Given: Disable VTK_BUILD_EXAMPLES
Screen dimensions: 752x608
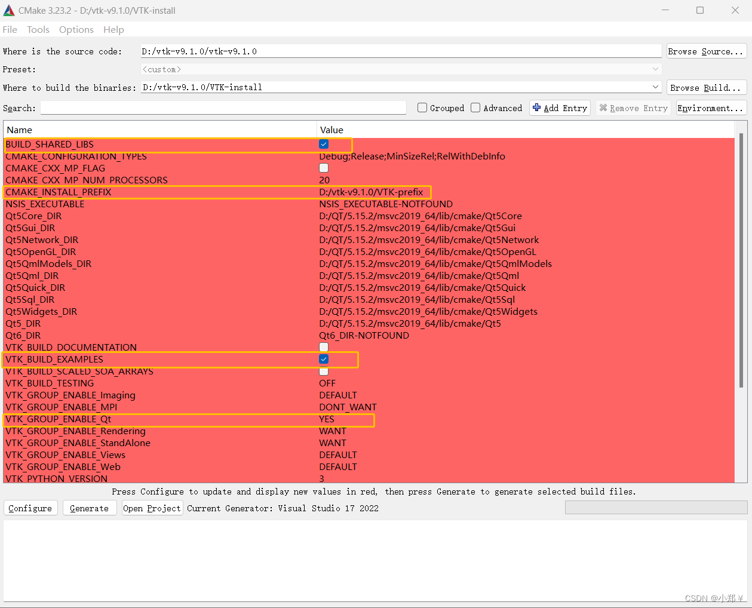Looking at the screenshot, I should (323, 359).
